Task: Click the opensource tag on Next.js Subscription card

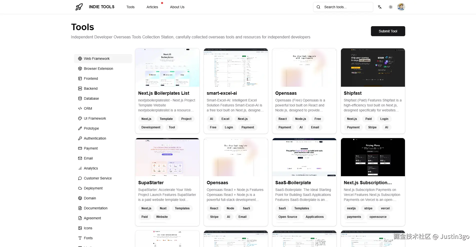Action: pos(378,217)
